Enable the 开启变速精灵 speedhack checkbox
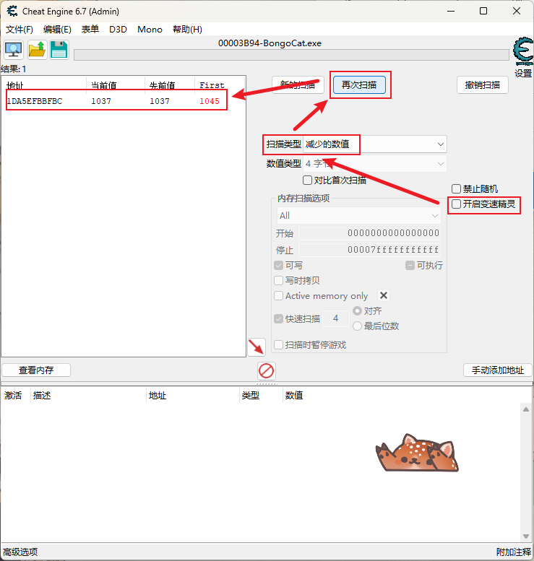 457,204
